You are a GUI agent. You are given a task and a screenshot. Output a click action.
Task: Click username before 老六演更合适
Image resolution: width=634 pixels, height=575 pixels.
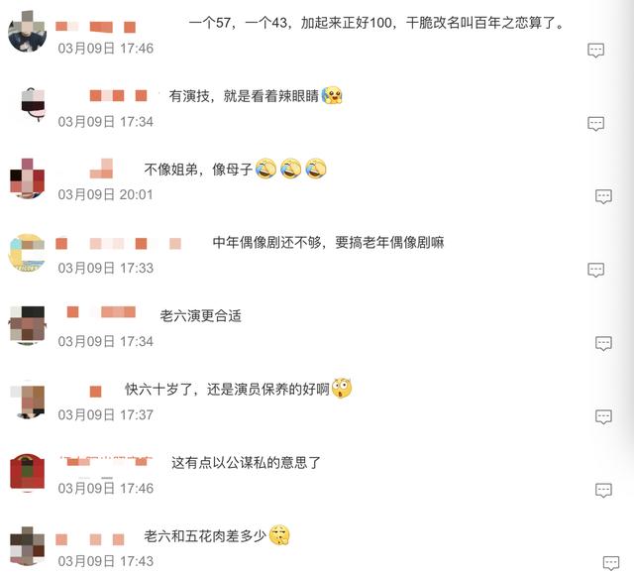101,312
